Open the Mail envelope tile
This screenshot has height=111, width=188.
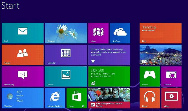[x=23, y=33]
